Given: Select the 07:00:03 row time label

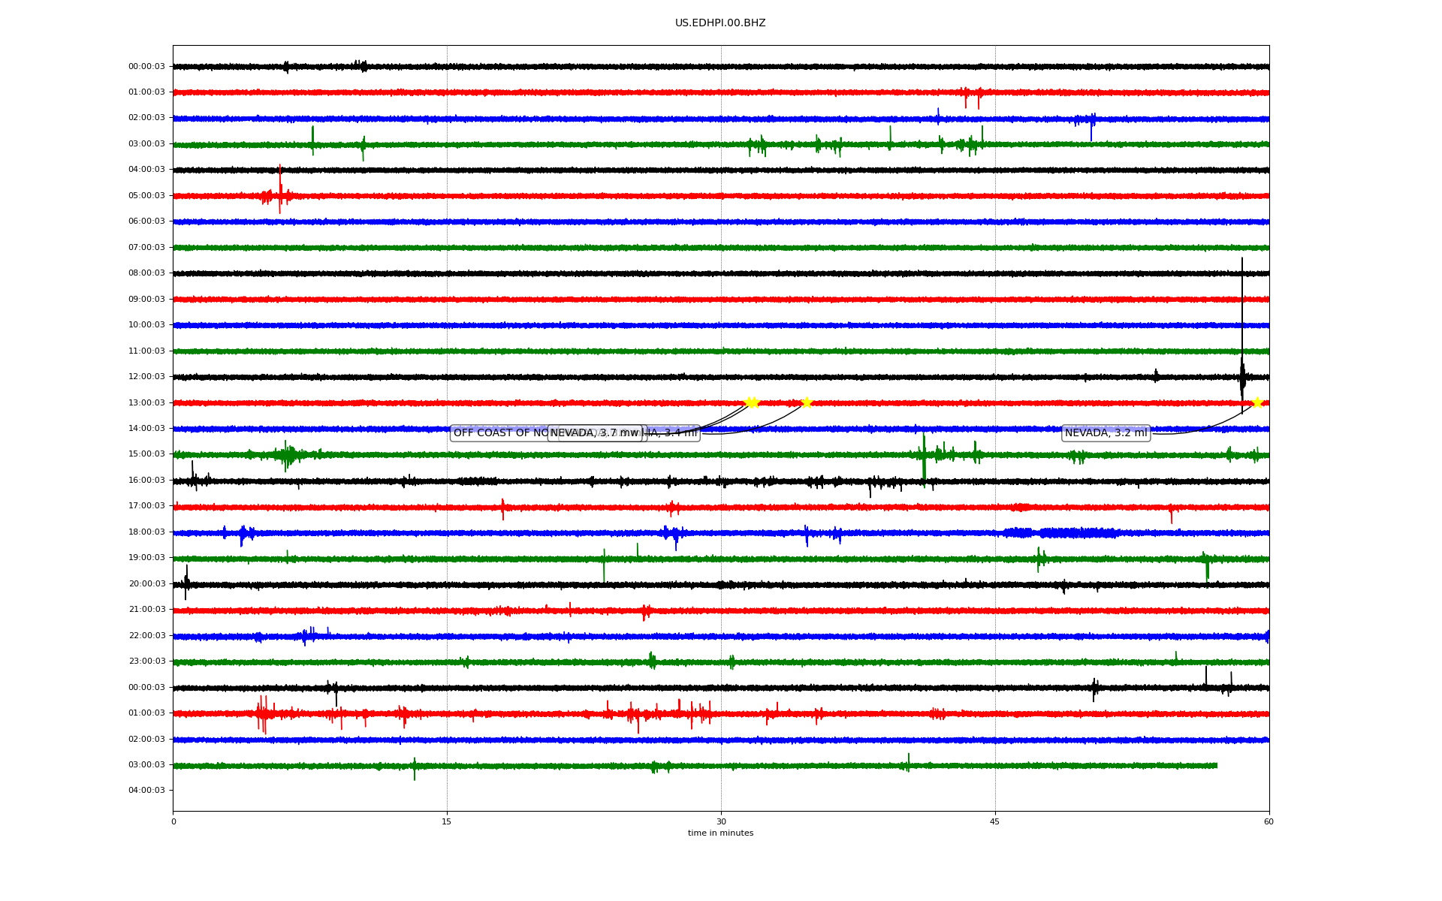Looking at the screenshot, I should click(x=146, y=248).
